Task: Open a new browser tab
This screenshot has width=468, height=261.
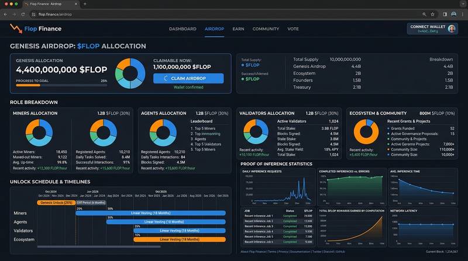Action: tap(85, 4)
